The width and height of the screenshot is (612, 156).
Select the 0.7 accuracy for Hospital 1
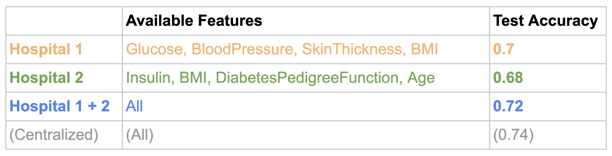(504, 49)
